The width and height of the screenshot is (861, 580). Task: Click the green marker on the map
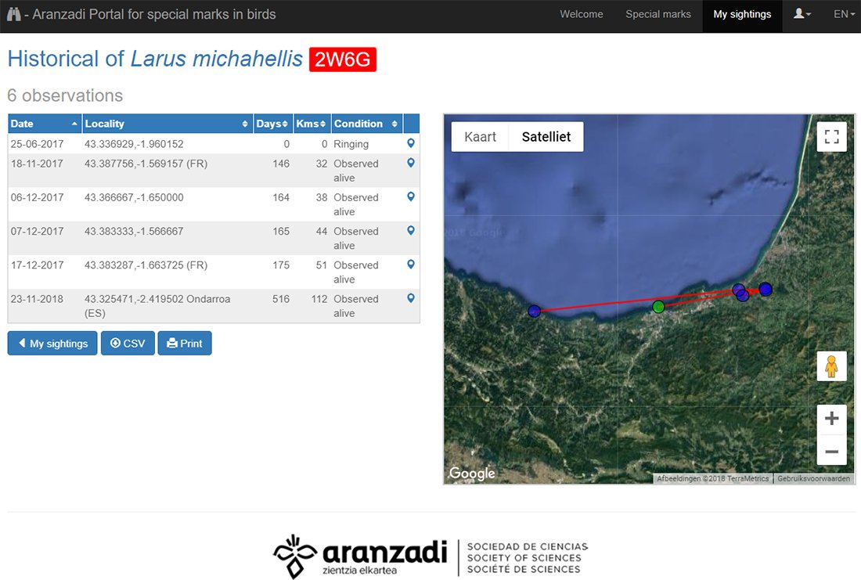(658, 306)
